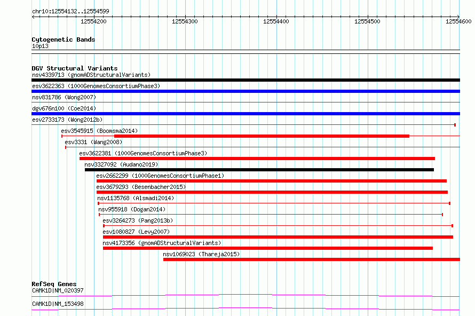Viewport: 475px width, 316px height.
Task: Click the red bar of nsv4173356
Action: point(268,248)
